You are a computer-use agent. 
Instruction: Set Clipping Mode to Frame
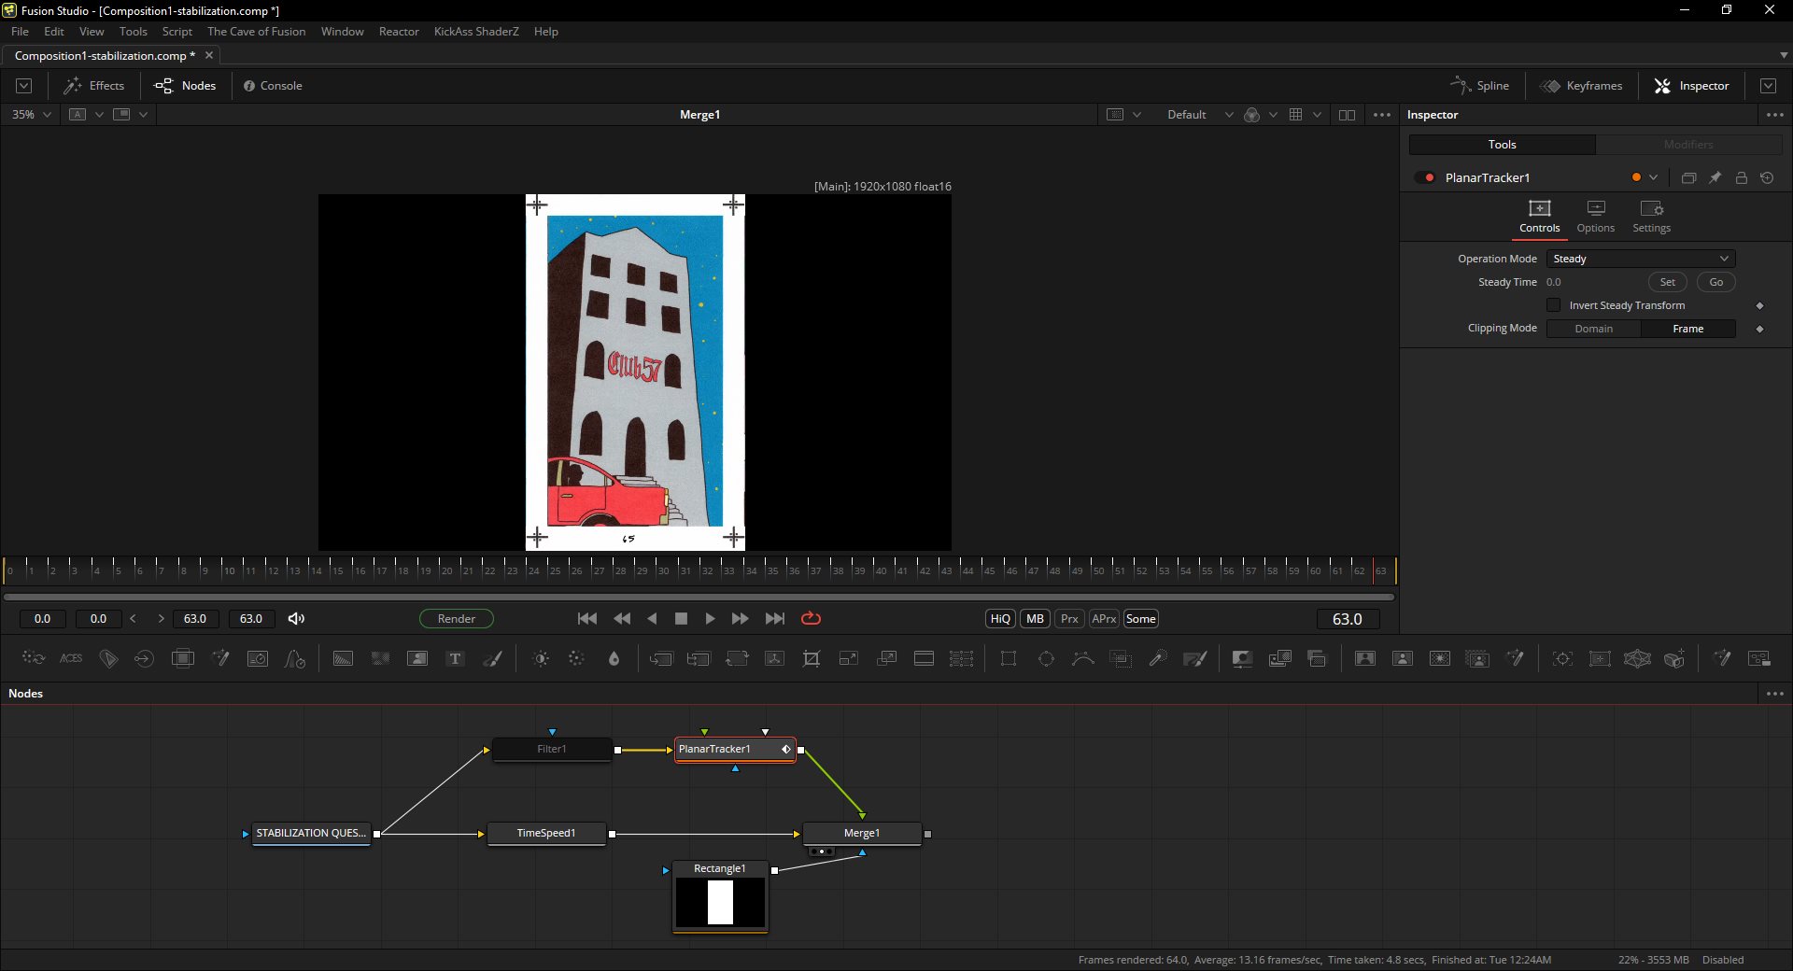point(1687,329)
